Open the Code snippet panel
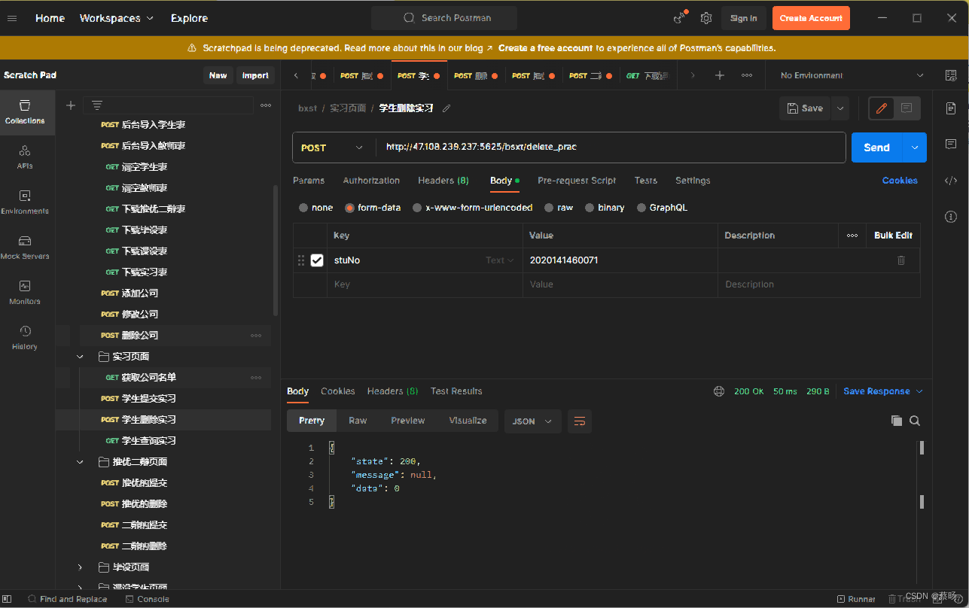 950,180
